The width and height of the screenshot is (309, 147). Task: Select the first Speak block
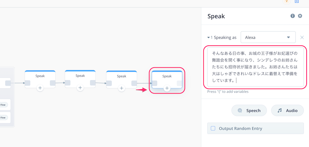pos(40,79)
